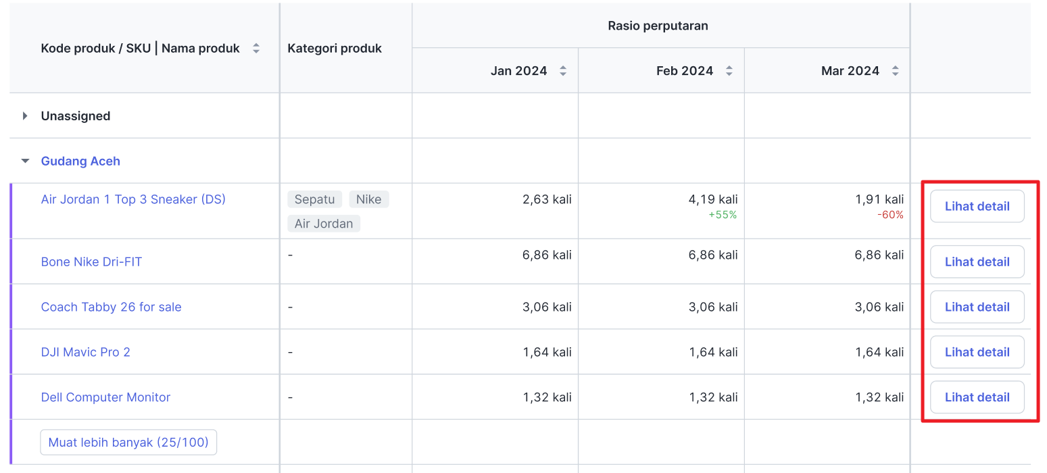This screenshot has width=1047, height=473.
Task: Open the Air Jordan 1 Top 3 Sneaker product link
Action: (133, 199)
